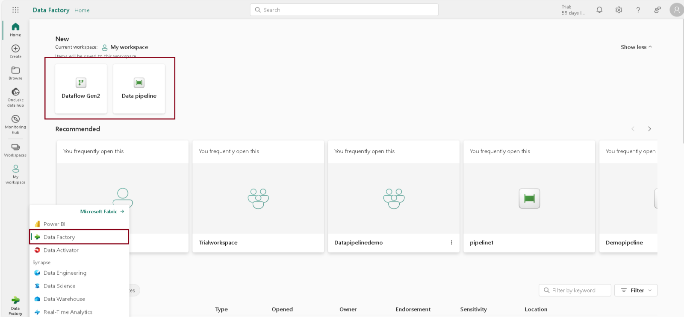Open settings gear

[x=619, y=10]
